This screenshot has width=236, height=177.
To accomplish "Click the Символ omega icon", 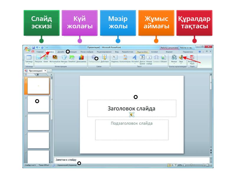I will (156, 58).
